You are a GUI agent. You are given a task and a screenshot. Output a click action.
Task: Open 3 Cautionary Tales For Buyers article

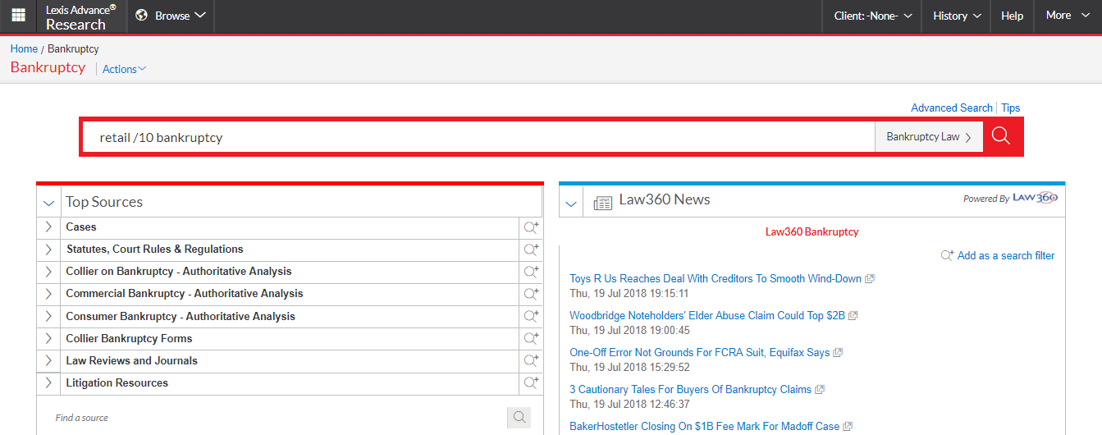[691, 390]
